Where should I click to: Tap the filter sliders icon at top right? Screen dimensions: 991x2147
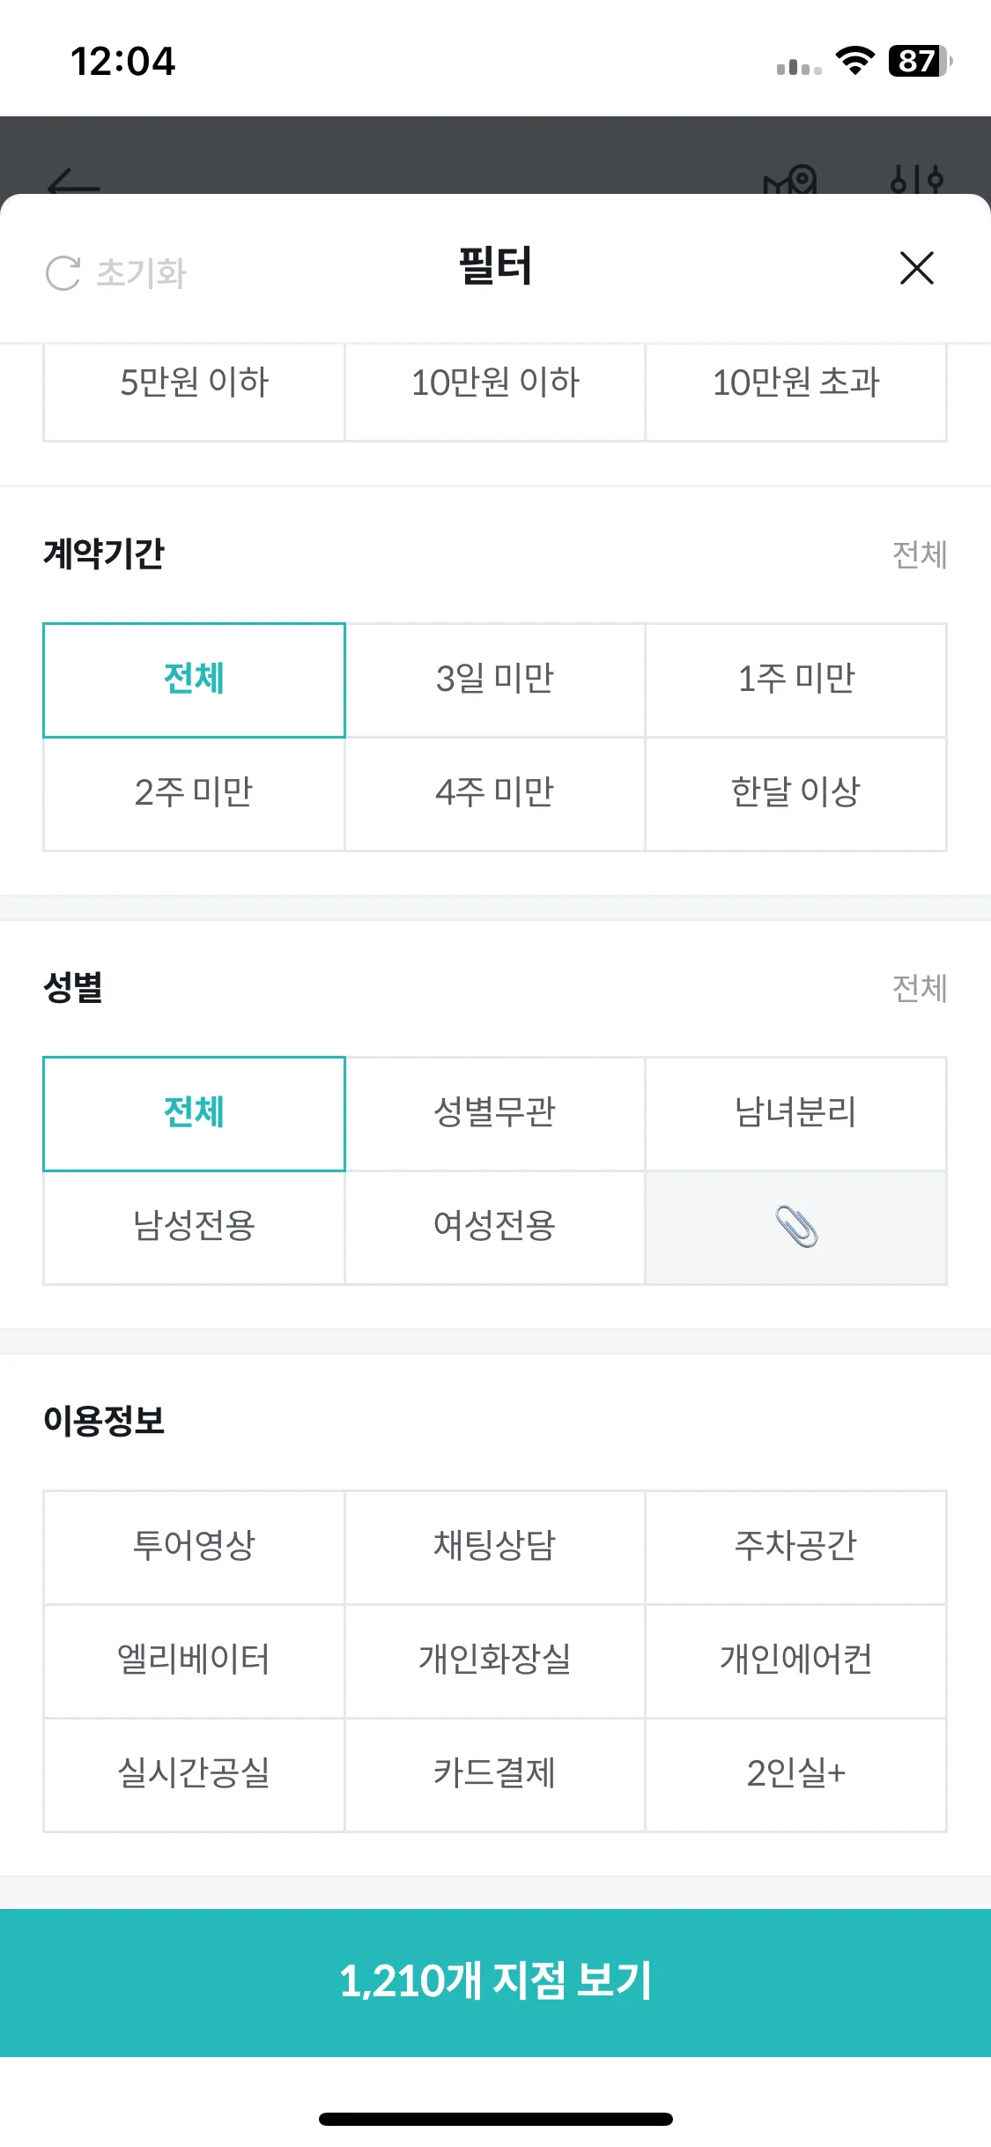pos(916,180)
